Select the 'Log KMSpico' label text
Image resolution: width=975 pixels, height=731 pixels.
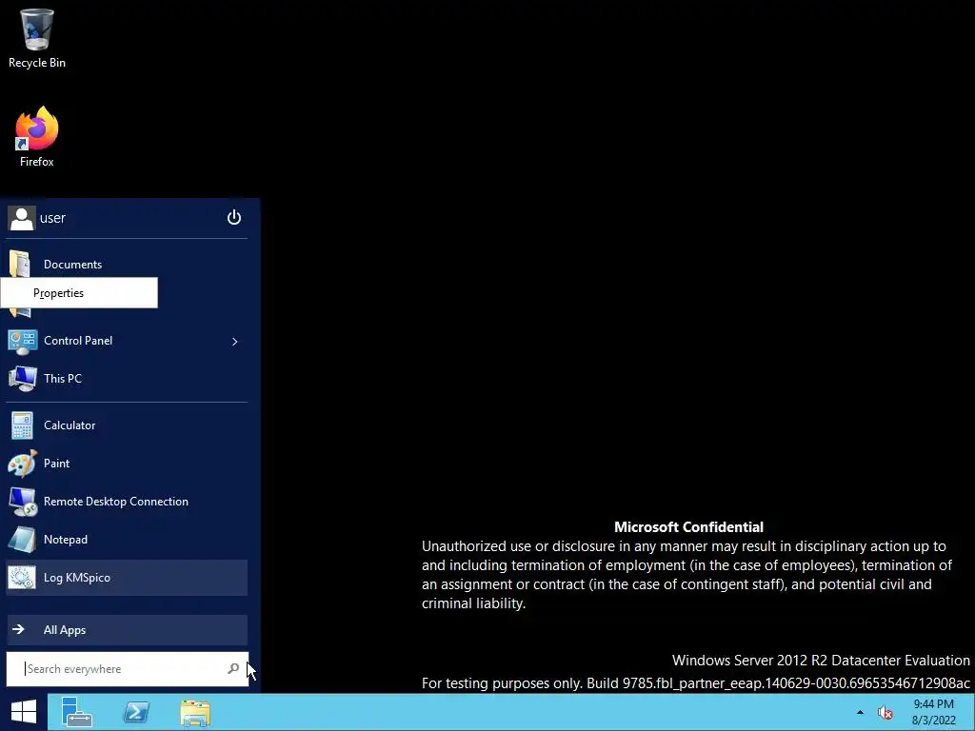click(x=77, y=578)
